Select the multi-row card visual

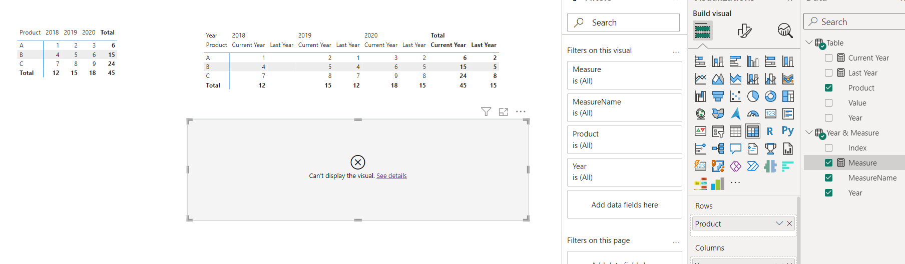pyautogui.click(x=788, y=114)
